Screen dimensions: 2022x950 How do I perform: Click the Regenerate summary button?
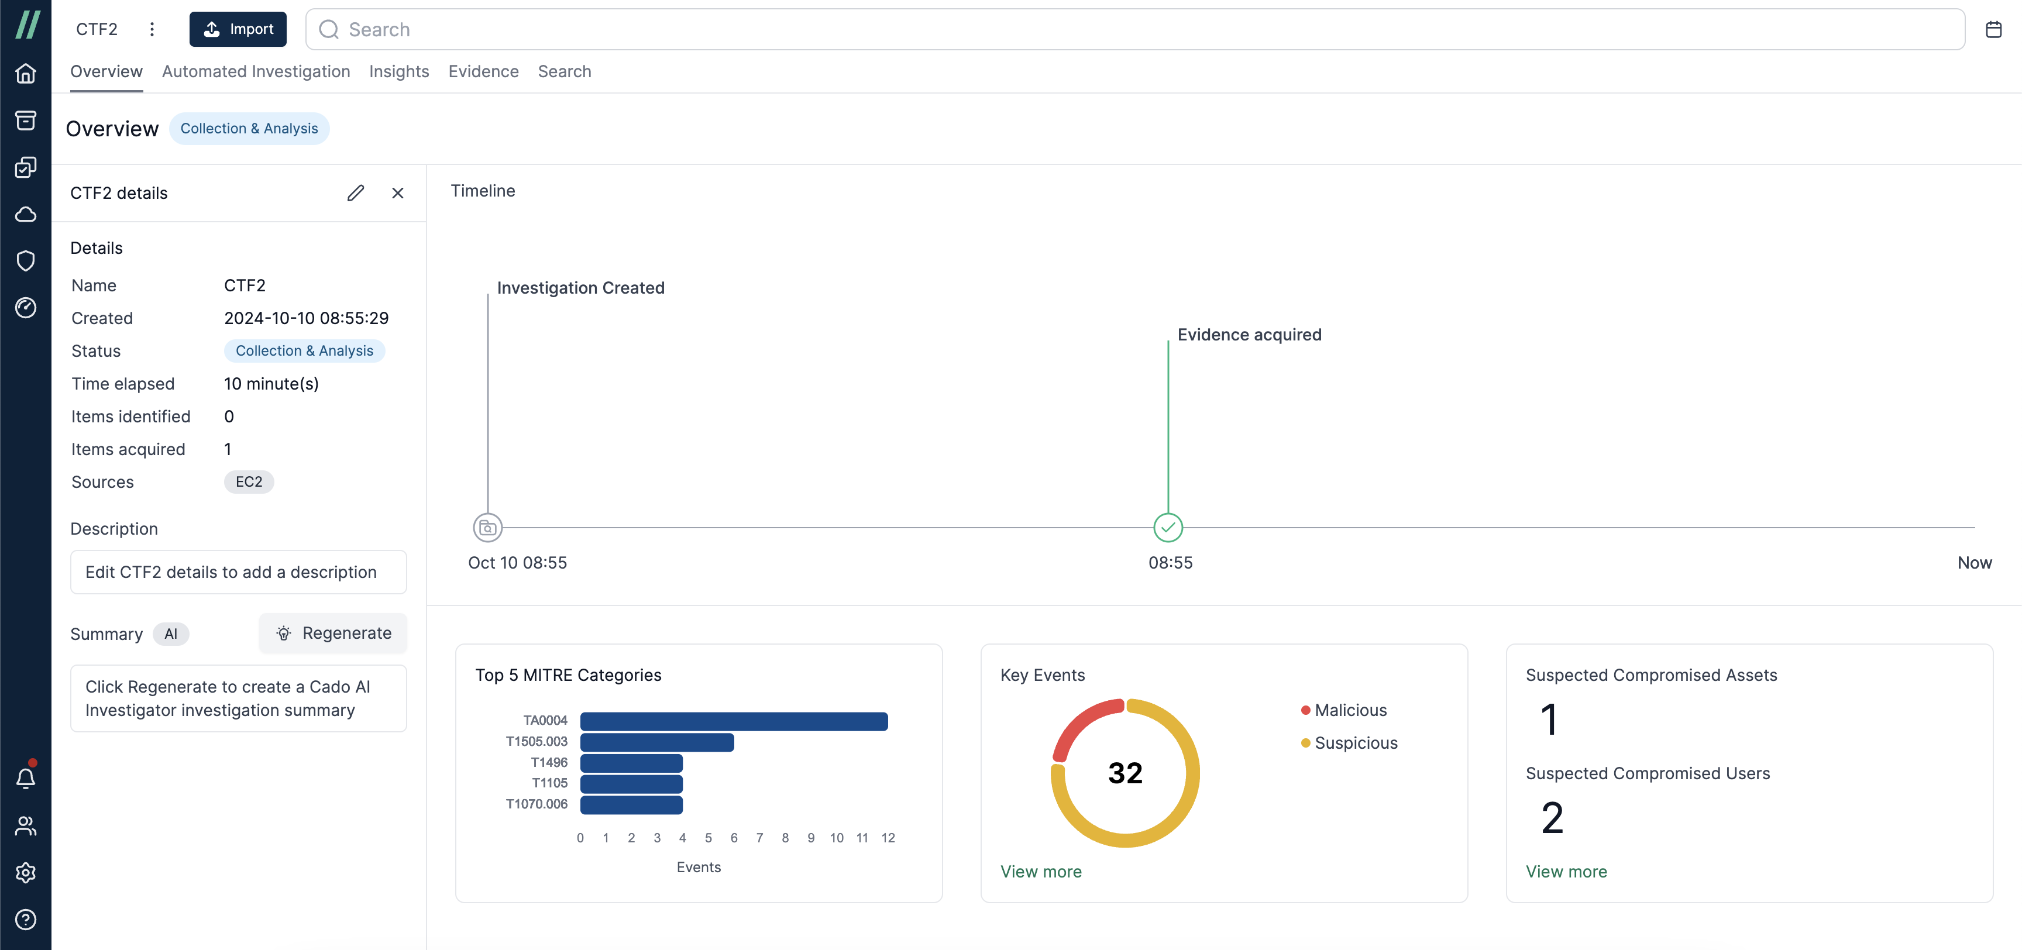[x=333, y=634]
